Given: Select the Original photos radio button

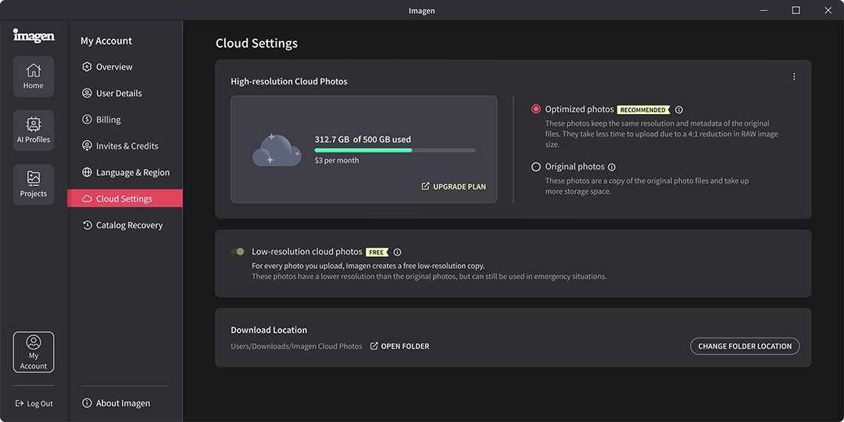Looking at the screenshot, I should pos(535,167).
